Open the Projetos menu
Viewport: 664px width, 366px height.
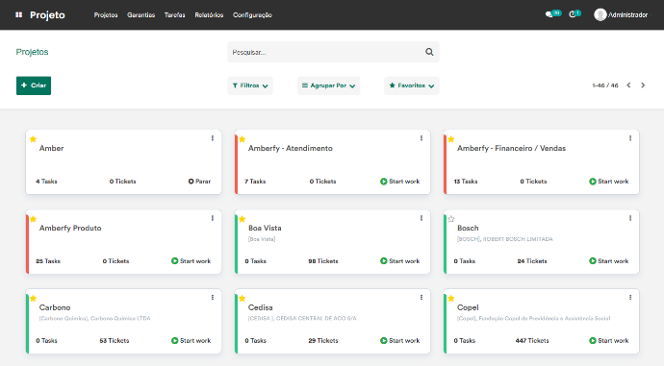tap(106, 14)
